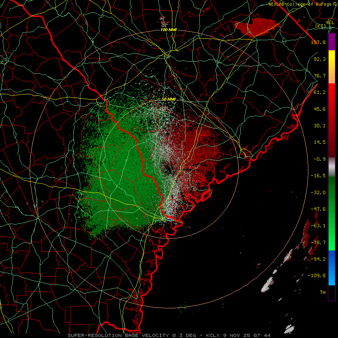Select the -32.0 velocity scale value

[x=318, y=193]
